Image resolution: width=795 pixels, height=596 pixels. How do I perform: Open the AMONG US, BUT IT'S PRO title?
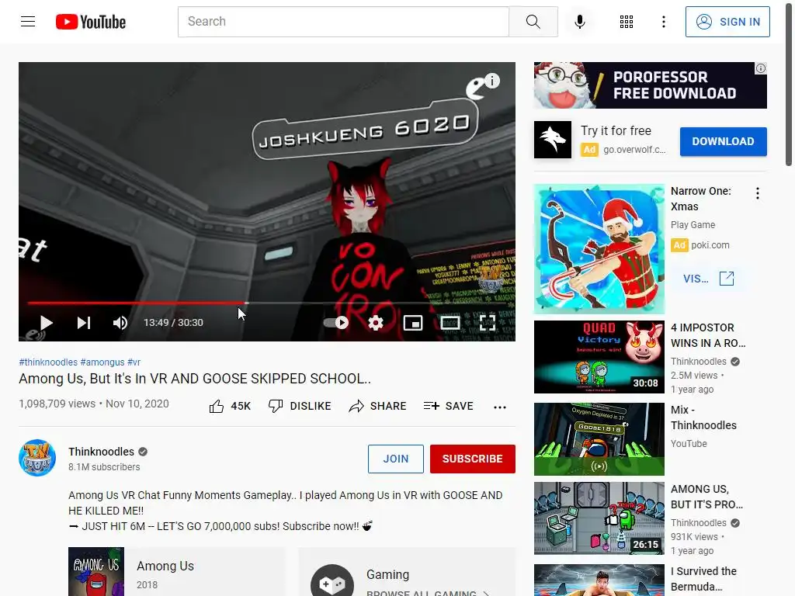click(706, 497)
